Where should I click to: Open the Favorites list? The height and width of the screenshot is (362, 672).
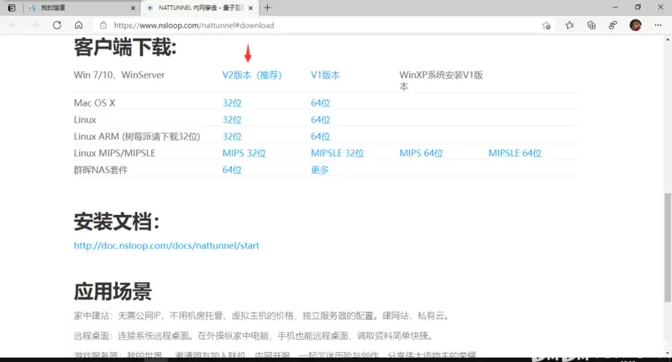click(570, 25)
